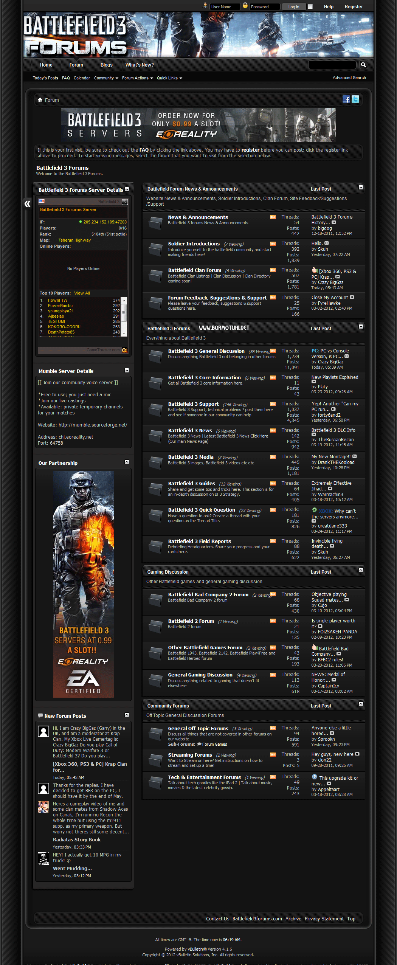The width and height of the screenshot is (397, 965).
Task: Switch to the Forum tab
Action: click(76, 65)
